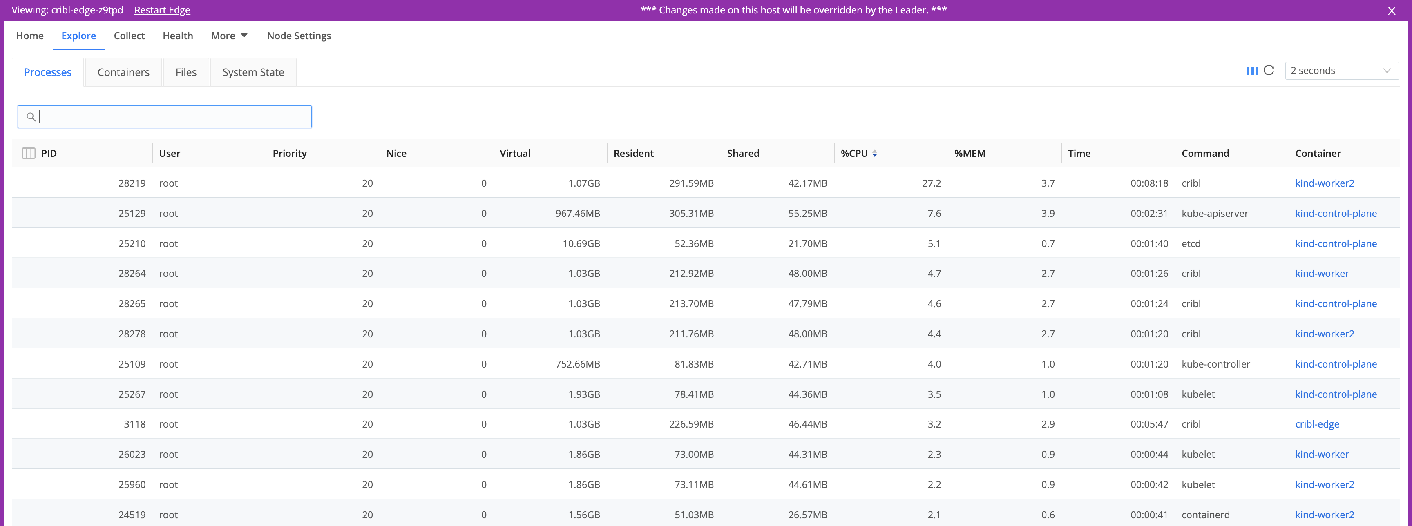Toggle sorting on the Resident column header

(x=634, y=154)
